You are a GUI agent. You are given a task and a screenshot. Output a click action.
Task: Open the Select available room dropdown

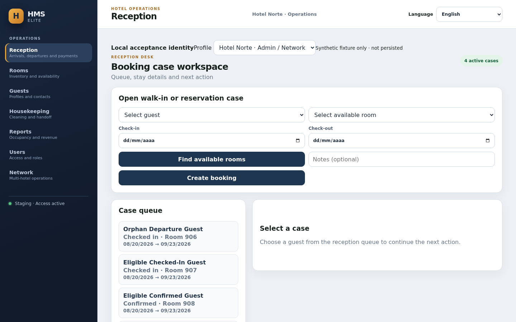[402, 115]
